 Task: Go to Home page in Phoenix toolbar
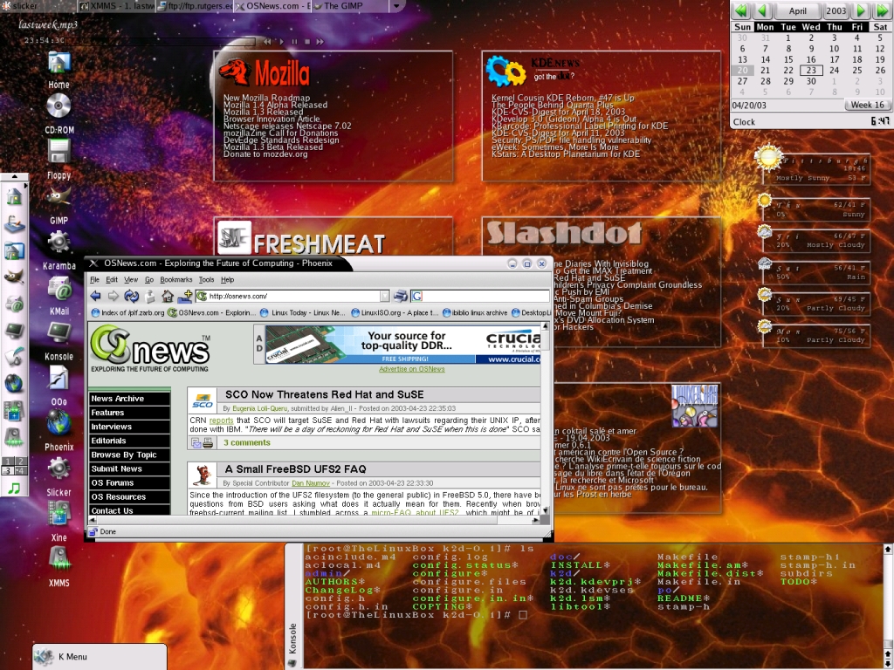click(167, 296)
